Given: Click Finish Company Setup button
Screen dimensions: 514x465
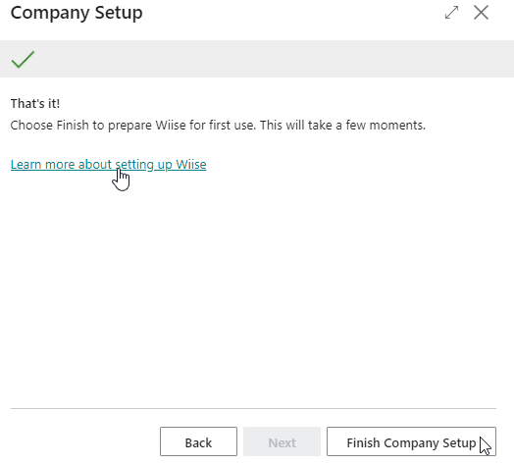Looking at the screenshot, I should (x=411, y=441).
